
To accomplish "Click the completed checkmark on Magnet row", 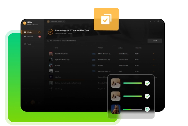I will (x=154, y=65).
